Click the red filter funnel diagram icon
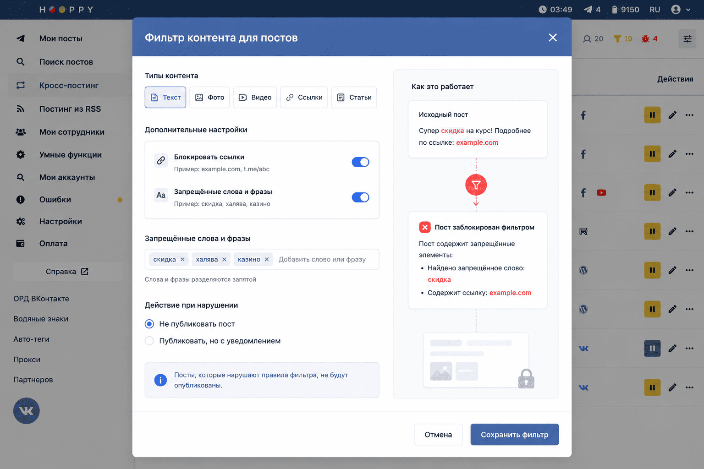704x469 pixels. pos(476,185)
